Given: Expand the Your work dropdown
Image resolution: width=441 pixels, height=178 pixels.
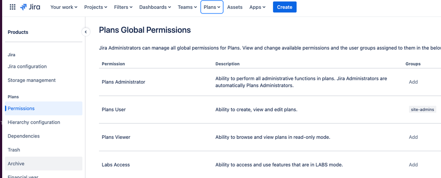Looking at the screenshot, I should pos(64,7).
